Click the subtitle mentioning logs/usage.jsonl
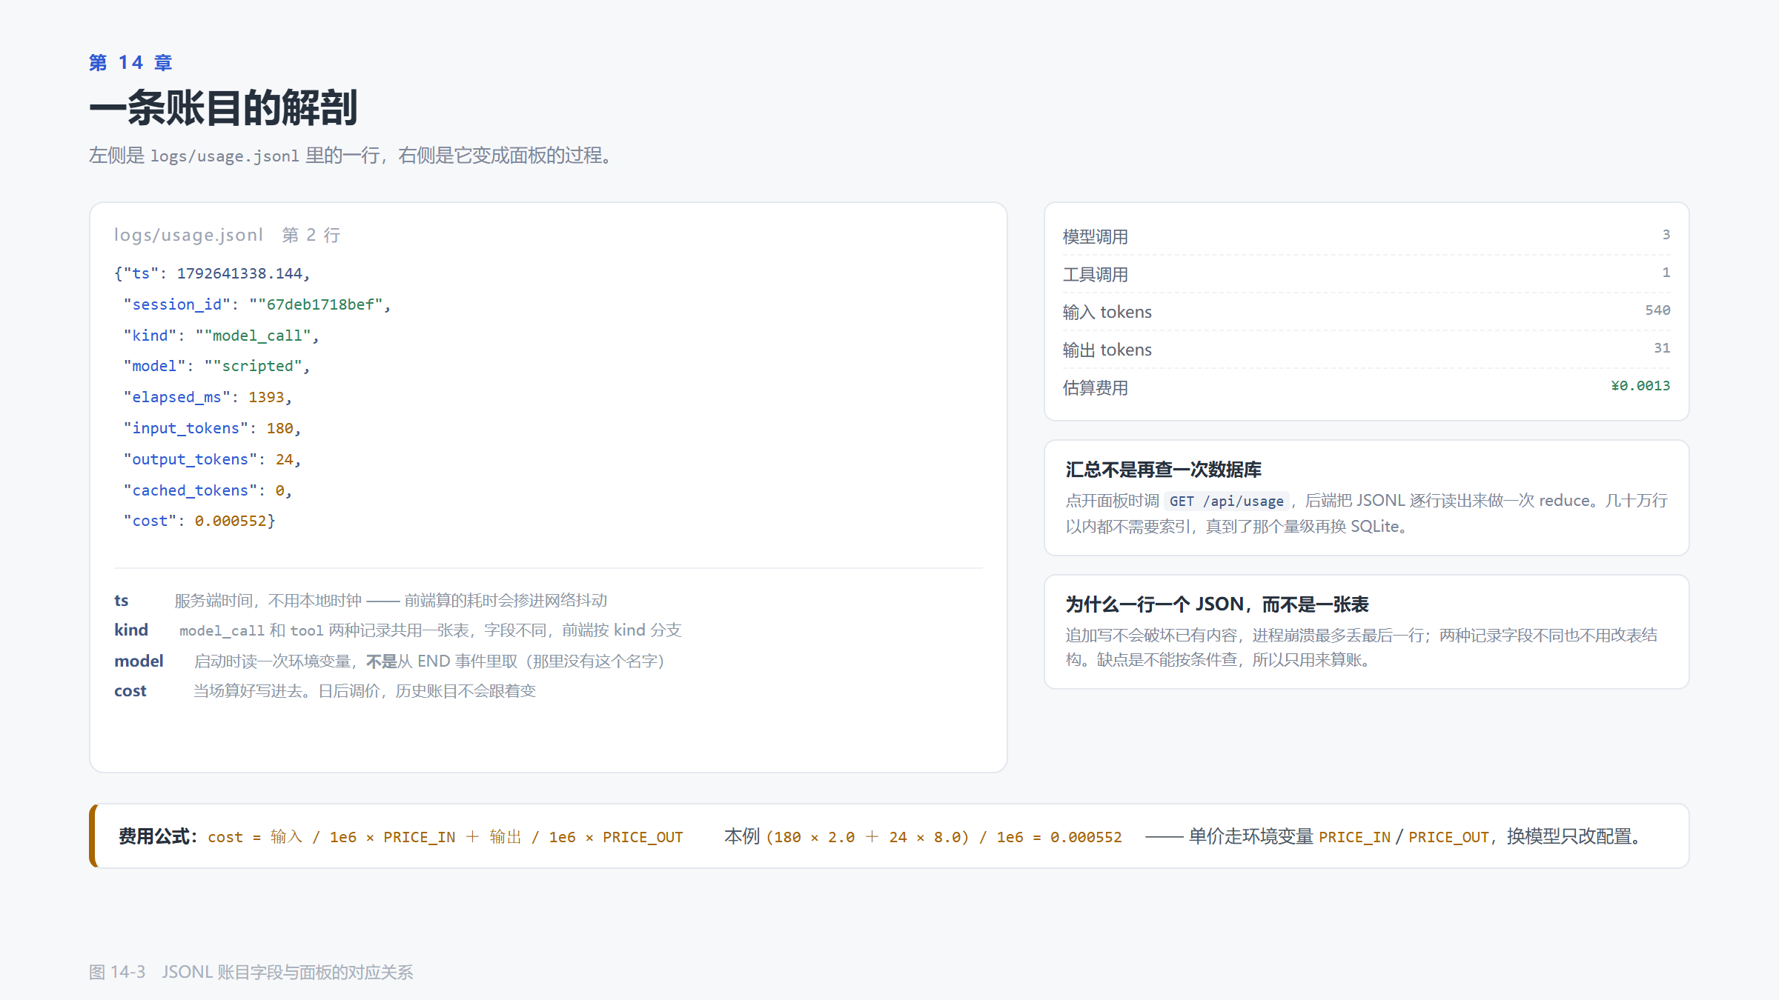This screenshot has width=1779, height=1000. coord(353,156)
